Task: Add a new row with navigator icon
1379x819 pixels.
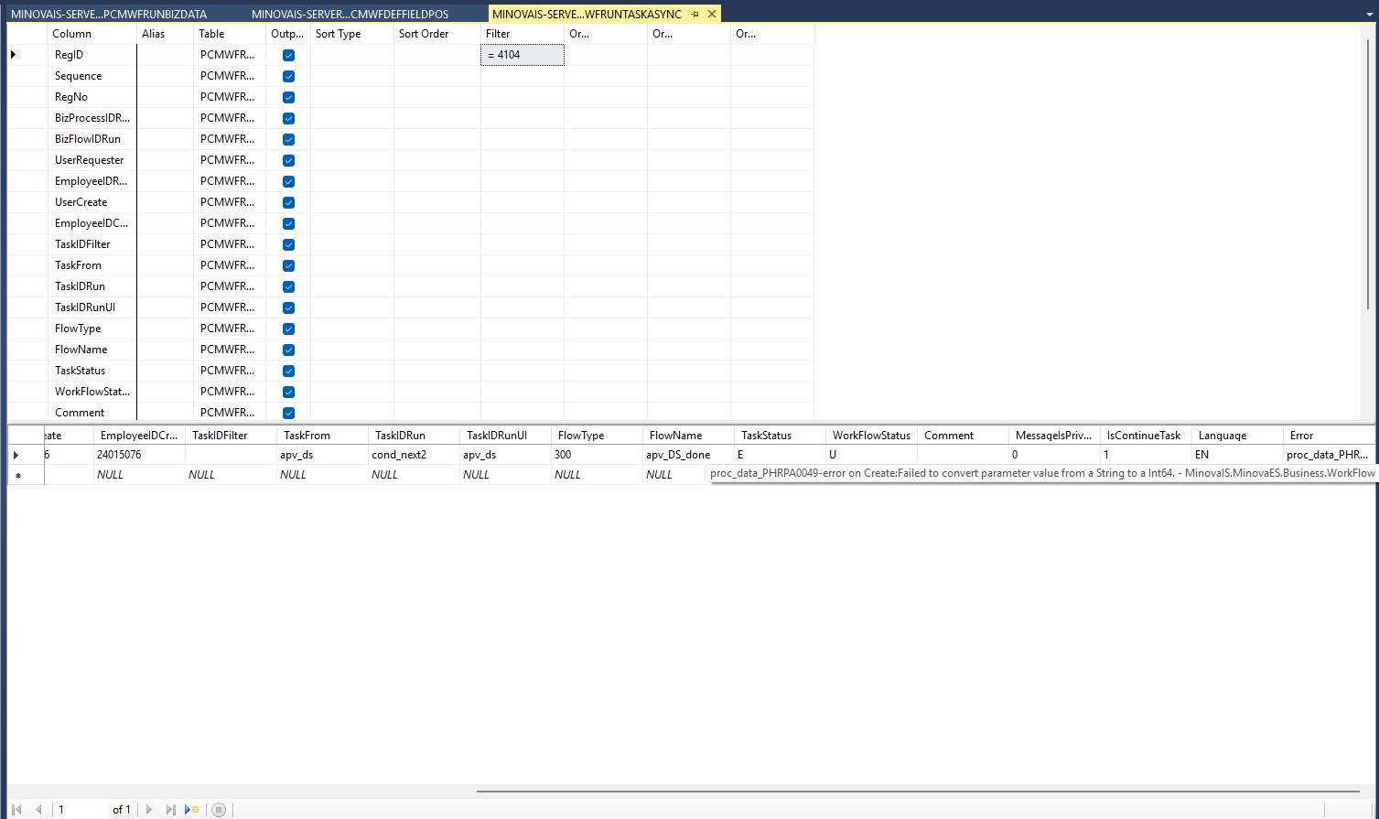Action: pos(192,810)
